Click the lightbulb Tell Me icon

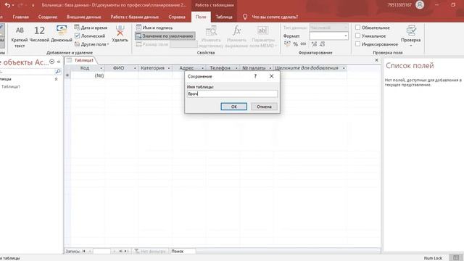coord(245,17)
